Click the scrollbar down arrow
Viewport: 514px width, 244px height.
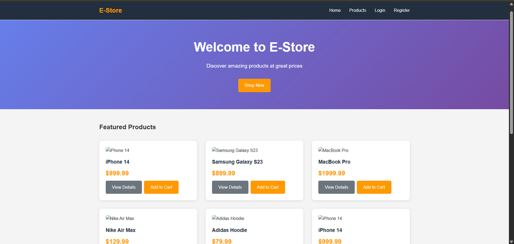511,242
